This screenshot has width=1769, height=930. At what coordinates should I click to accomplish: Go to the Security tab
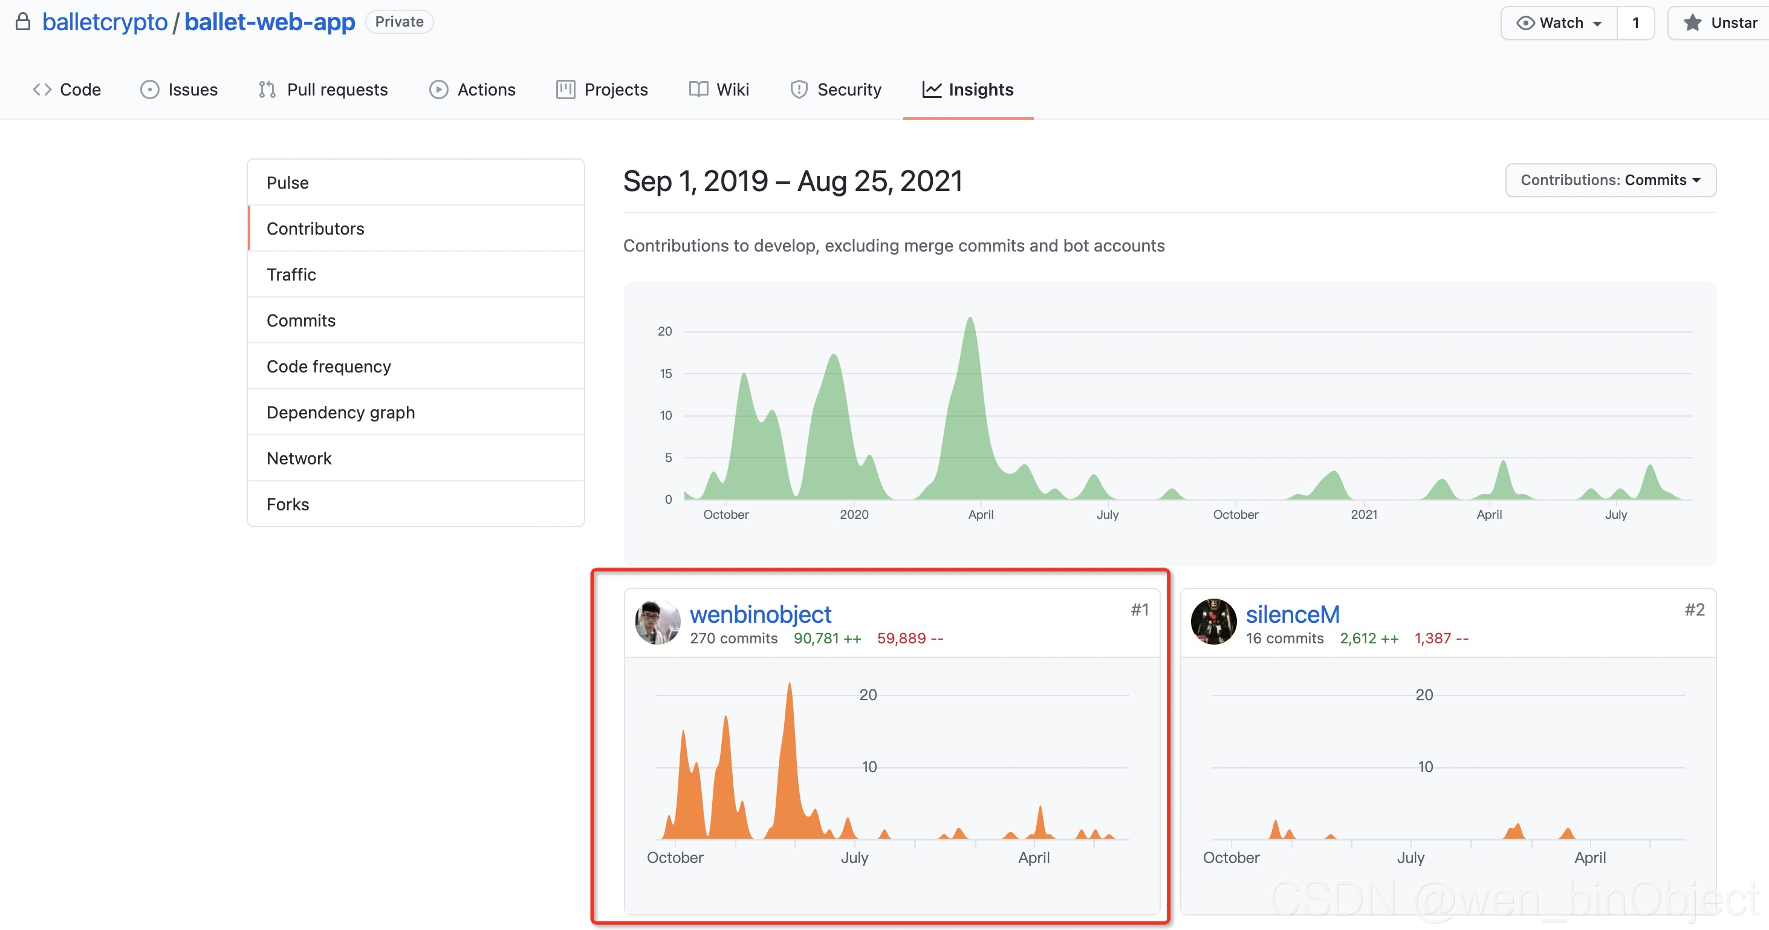pos(836,89)
